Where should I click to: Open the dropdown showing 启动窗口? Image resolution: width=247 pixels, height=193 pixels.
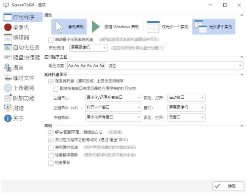tap(186, 98)
